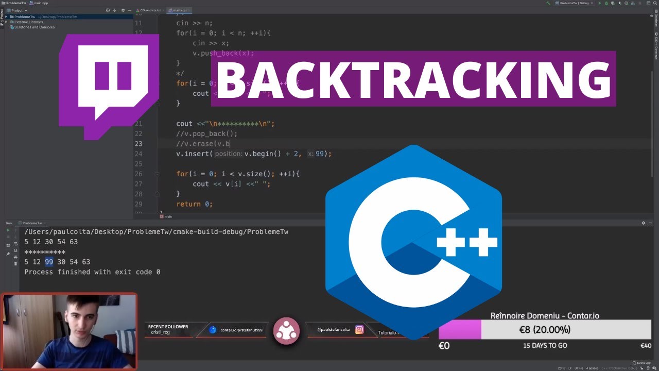Click the pink circular people logo

pyautogui.click(x=286, y=331)
